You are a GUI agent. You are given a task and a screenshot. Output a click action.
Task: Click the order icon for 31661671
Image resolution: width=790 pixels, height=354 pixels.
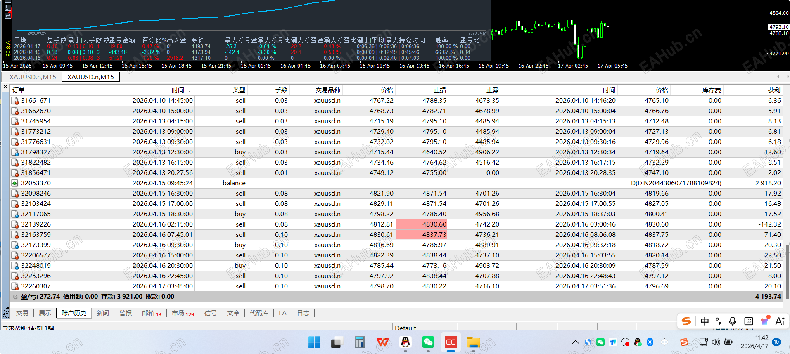[x=15, y=101]
